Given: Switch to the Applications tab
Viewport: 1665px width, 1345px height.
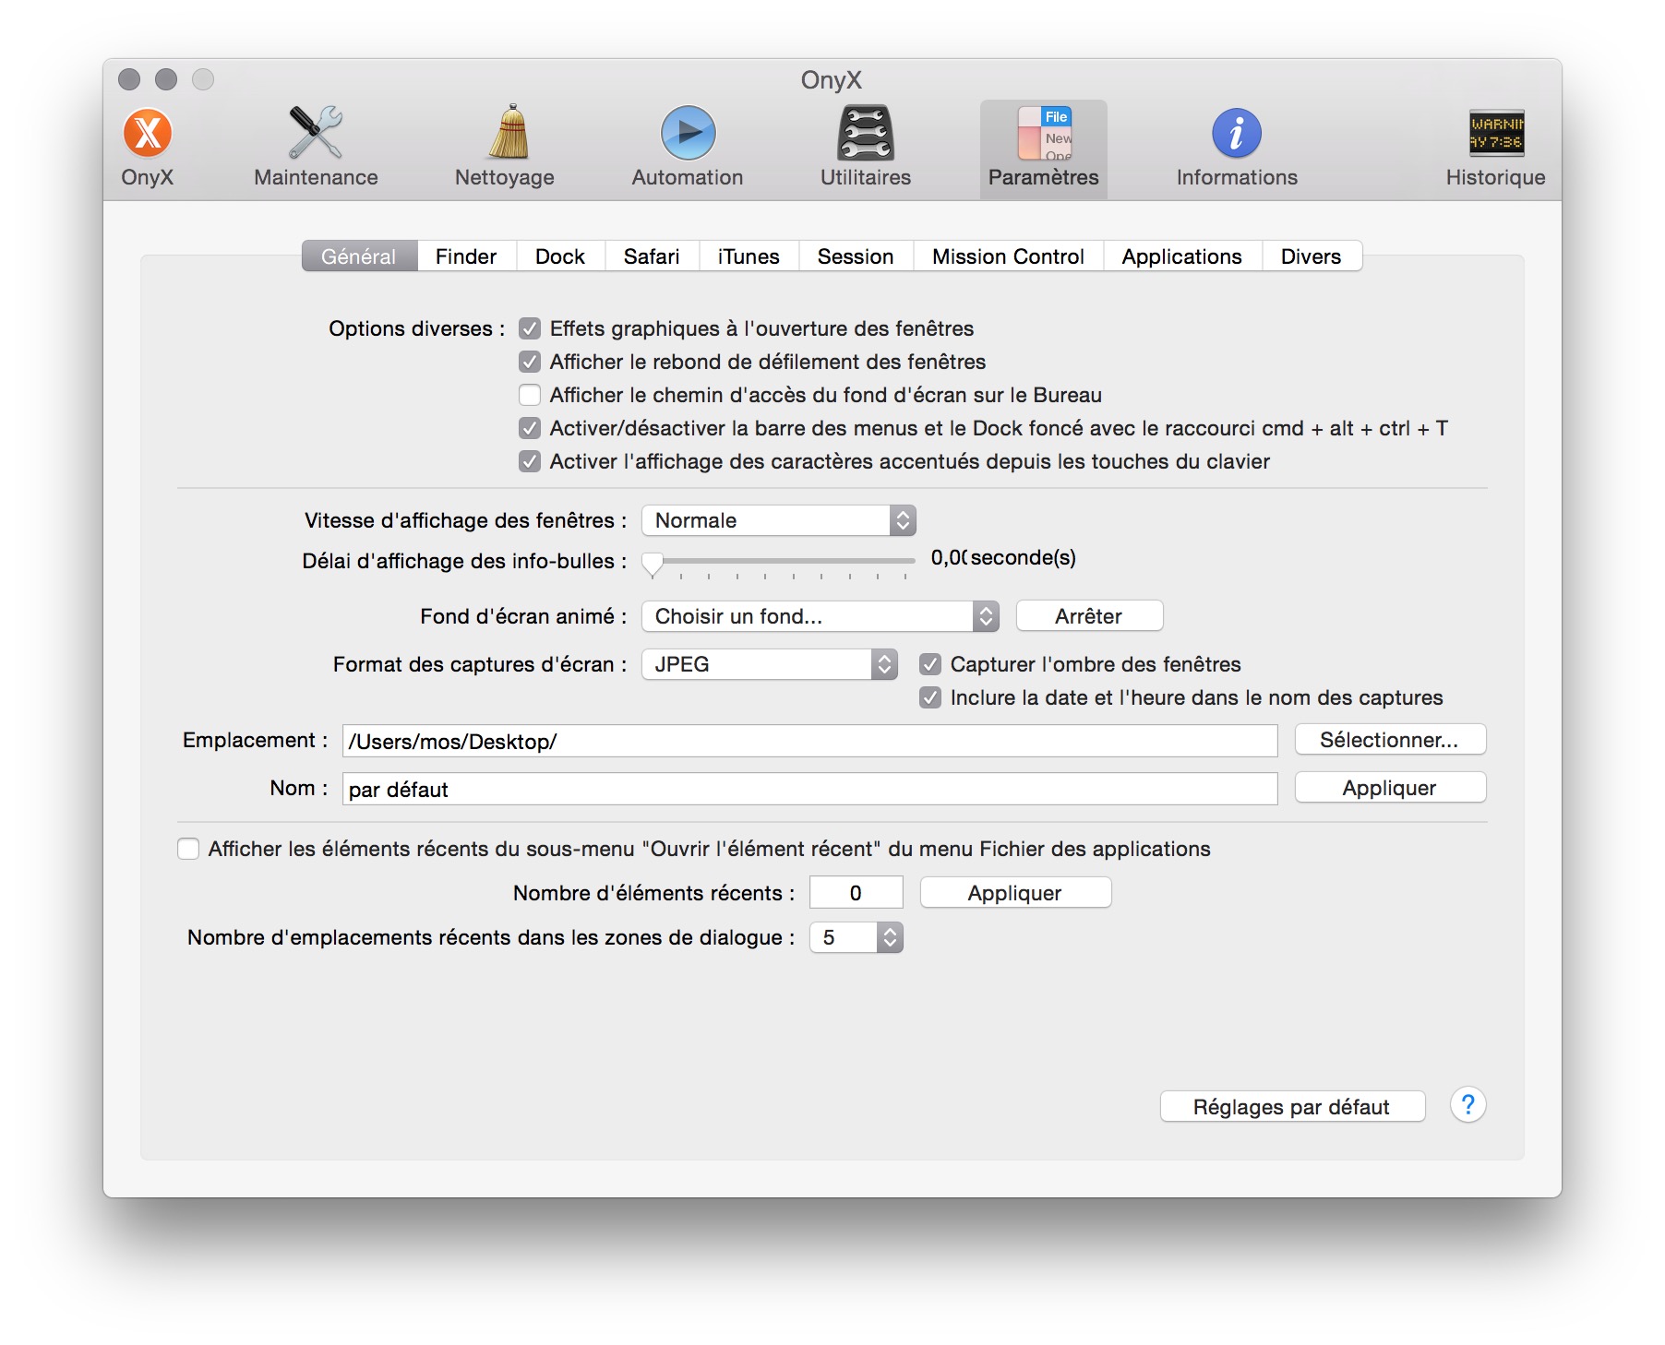Looking at the screenshot, I should point(1182,256).
